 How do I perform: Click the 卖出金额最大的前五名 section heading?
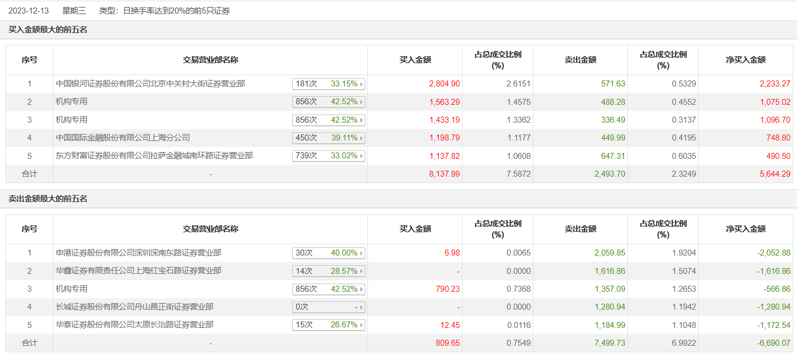(x=48, y=199)
